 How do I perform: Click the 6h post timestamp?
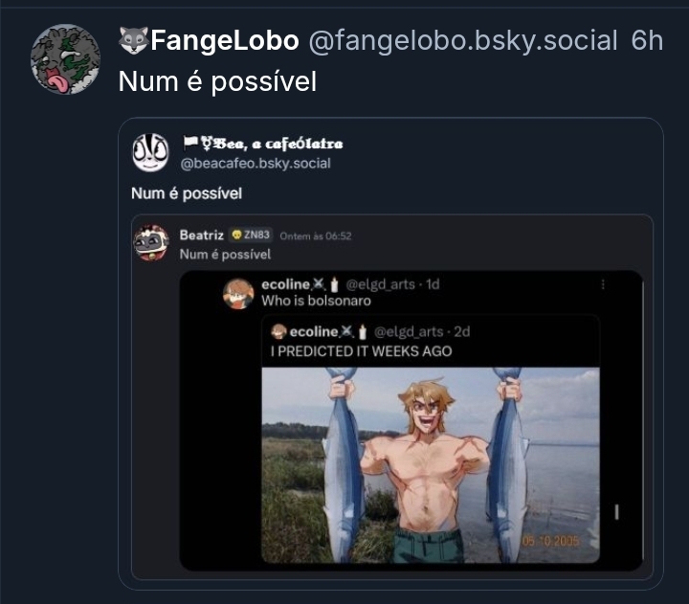647,40
